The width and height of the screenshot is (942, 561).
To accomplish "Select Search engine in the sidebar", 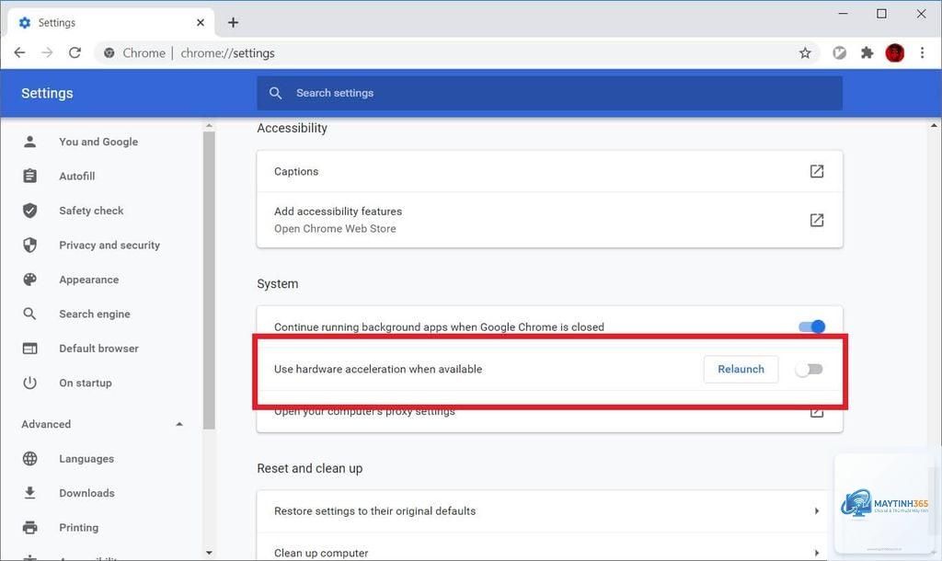I will [95, 314].
